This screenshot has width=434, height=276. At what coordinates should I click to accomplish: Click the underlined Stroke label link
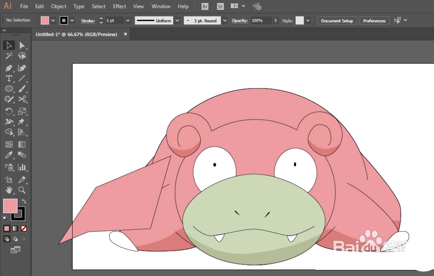(88, 21)
